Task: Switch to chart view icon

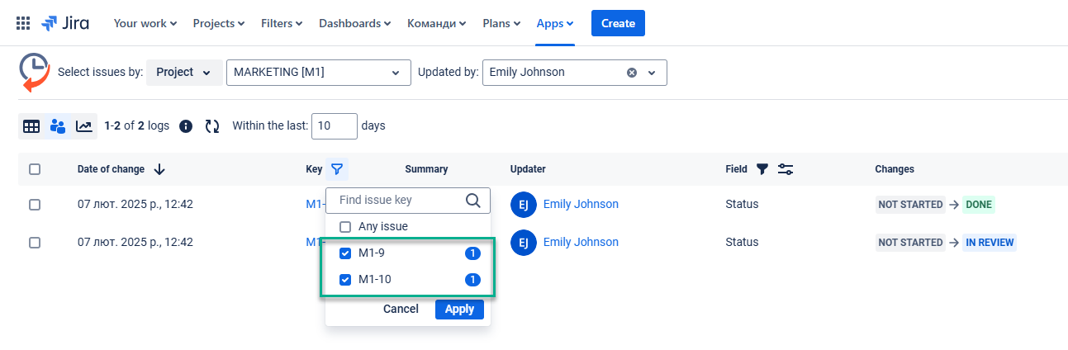Action: 84,126
